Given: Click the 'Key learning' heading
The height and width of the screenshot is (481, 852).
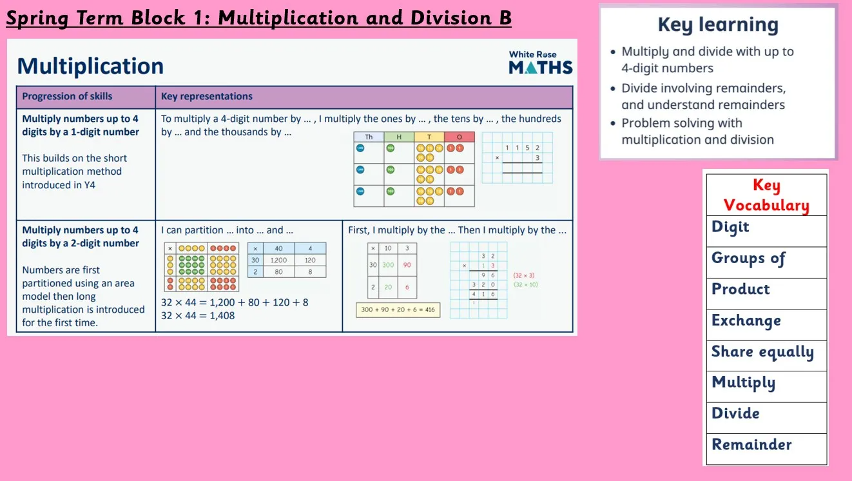Looking at the screenshot, I should click(x=717, y=25).
